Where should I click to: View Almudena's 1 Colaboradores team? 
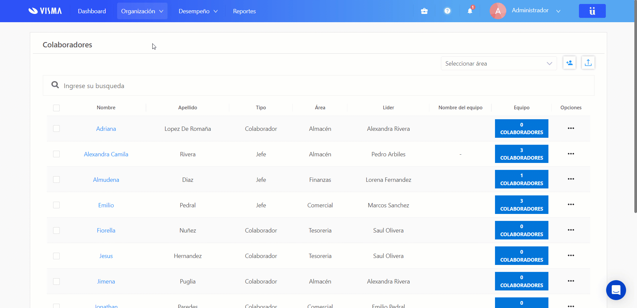tap(522, 179)
